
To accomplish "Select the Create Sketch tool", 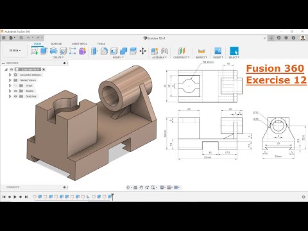I will pyautogui.click(x=35, y=51).
